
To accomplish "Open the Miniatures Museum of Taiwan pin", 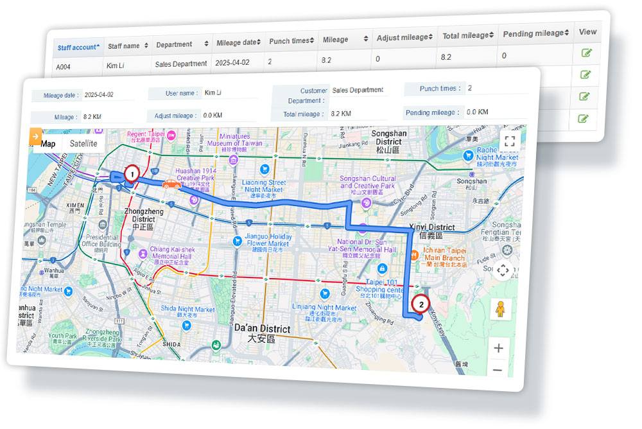I will tap(233, 160).
